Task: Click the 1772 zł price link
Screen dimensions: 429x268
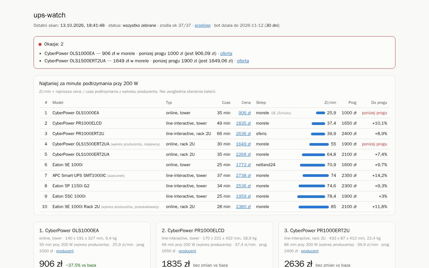Action: click(x=243, y=165)
